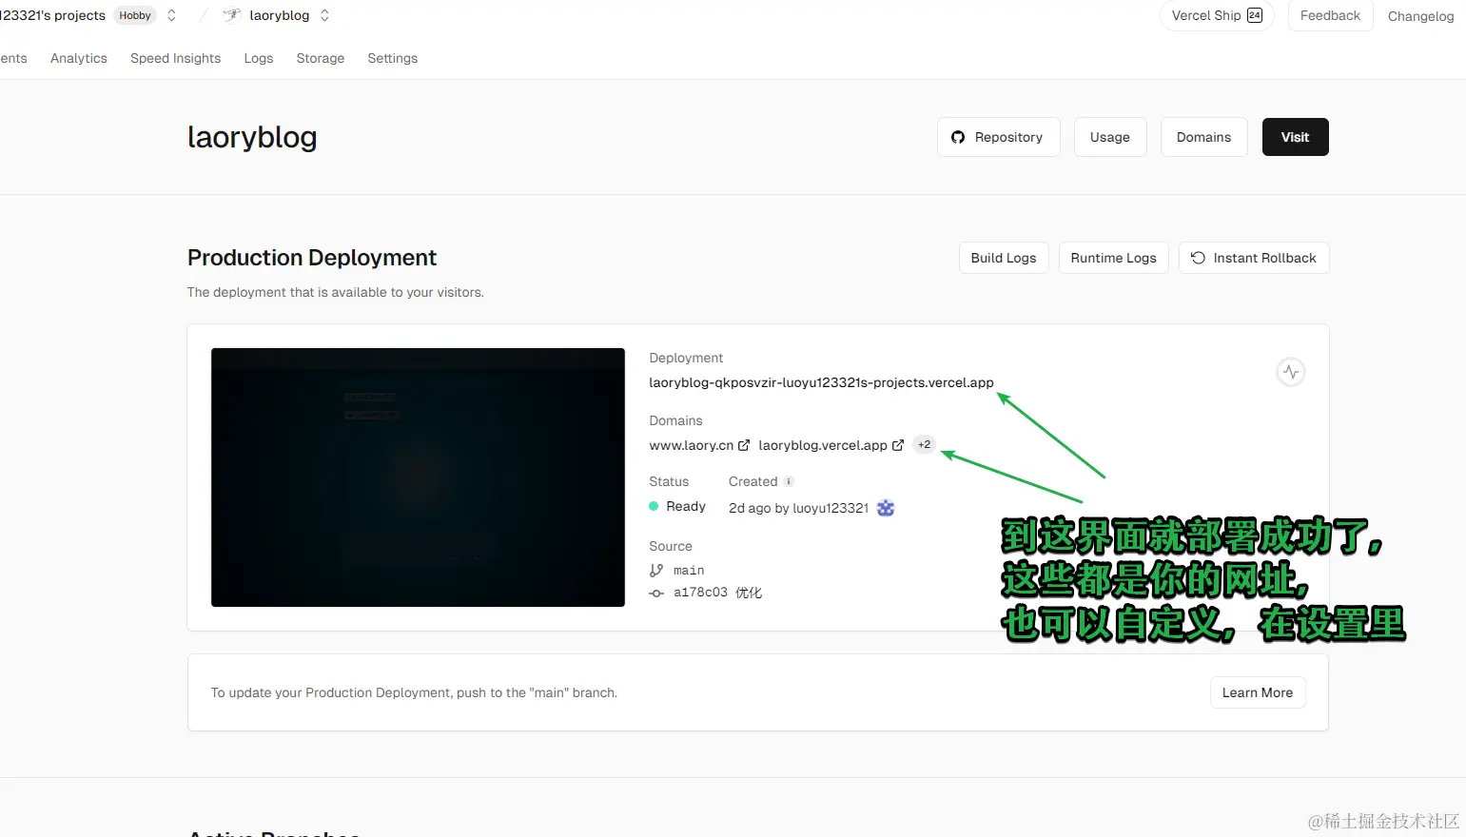This screenshot has height=837, width=1466.
Task: Open the Domains button
Action: [1203, 137]
